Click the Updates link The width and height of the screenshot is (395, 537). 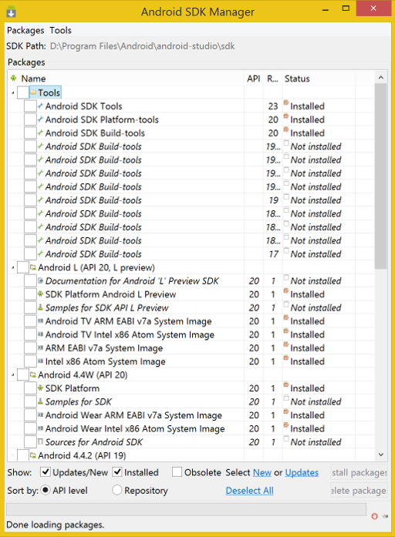[x=302, y=472]
